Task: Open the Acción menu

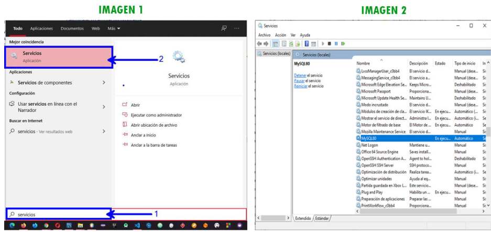Action: (280, 35)
